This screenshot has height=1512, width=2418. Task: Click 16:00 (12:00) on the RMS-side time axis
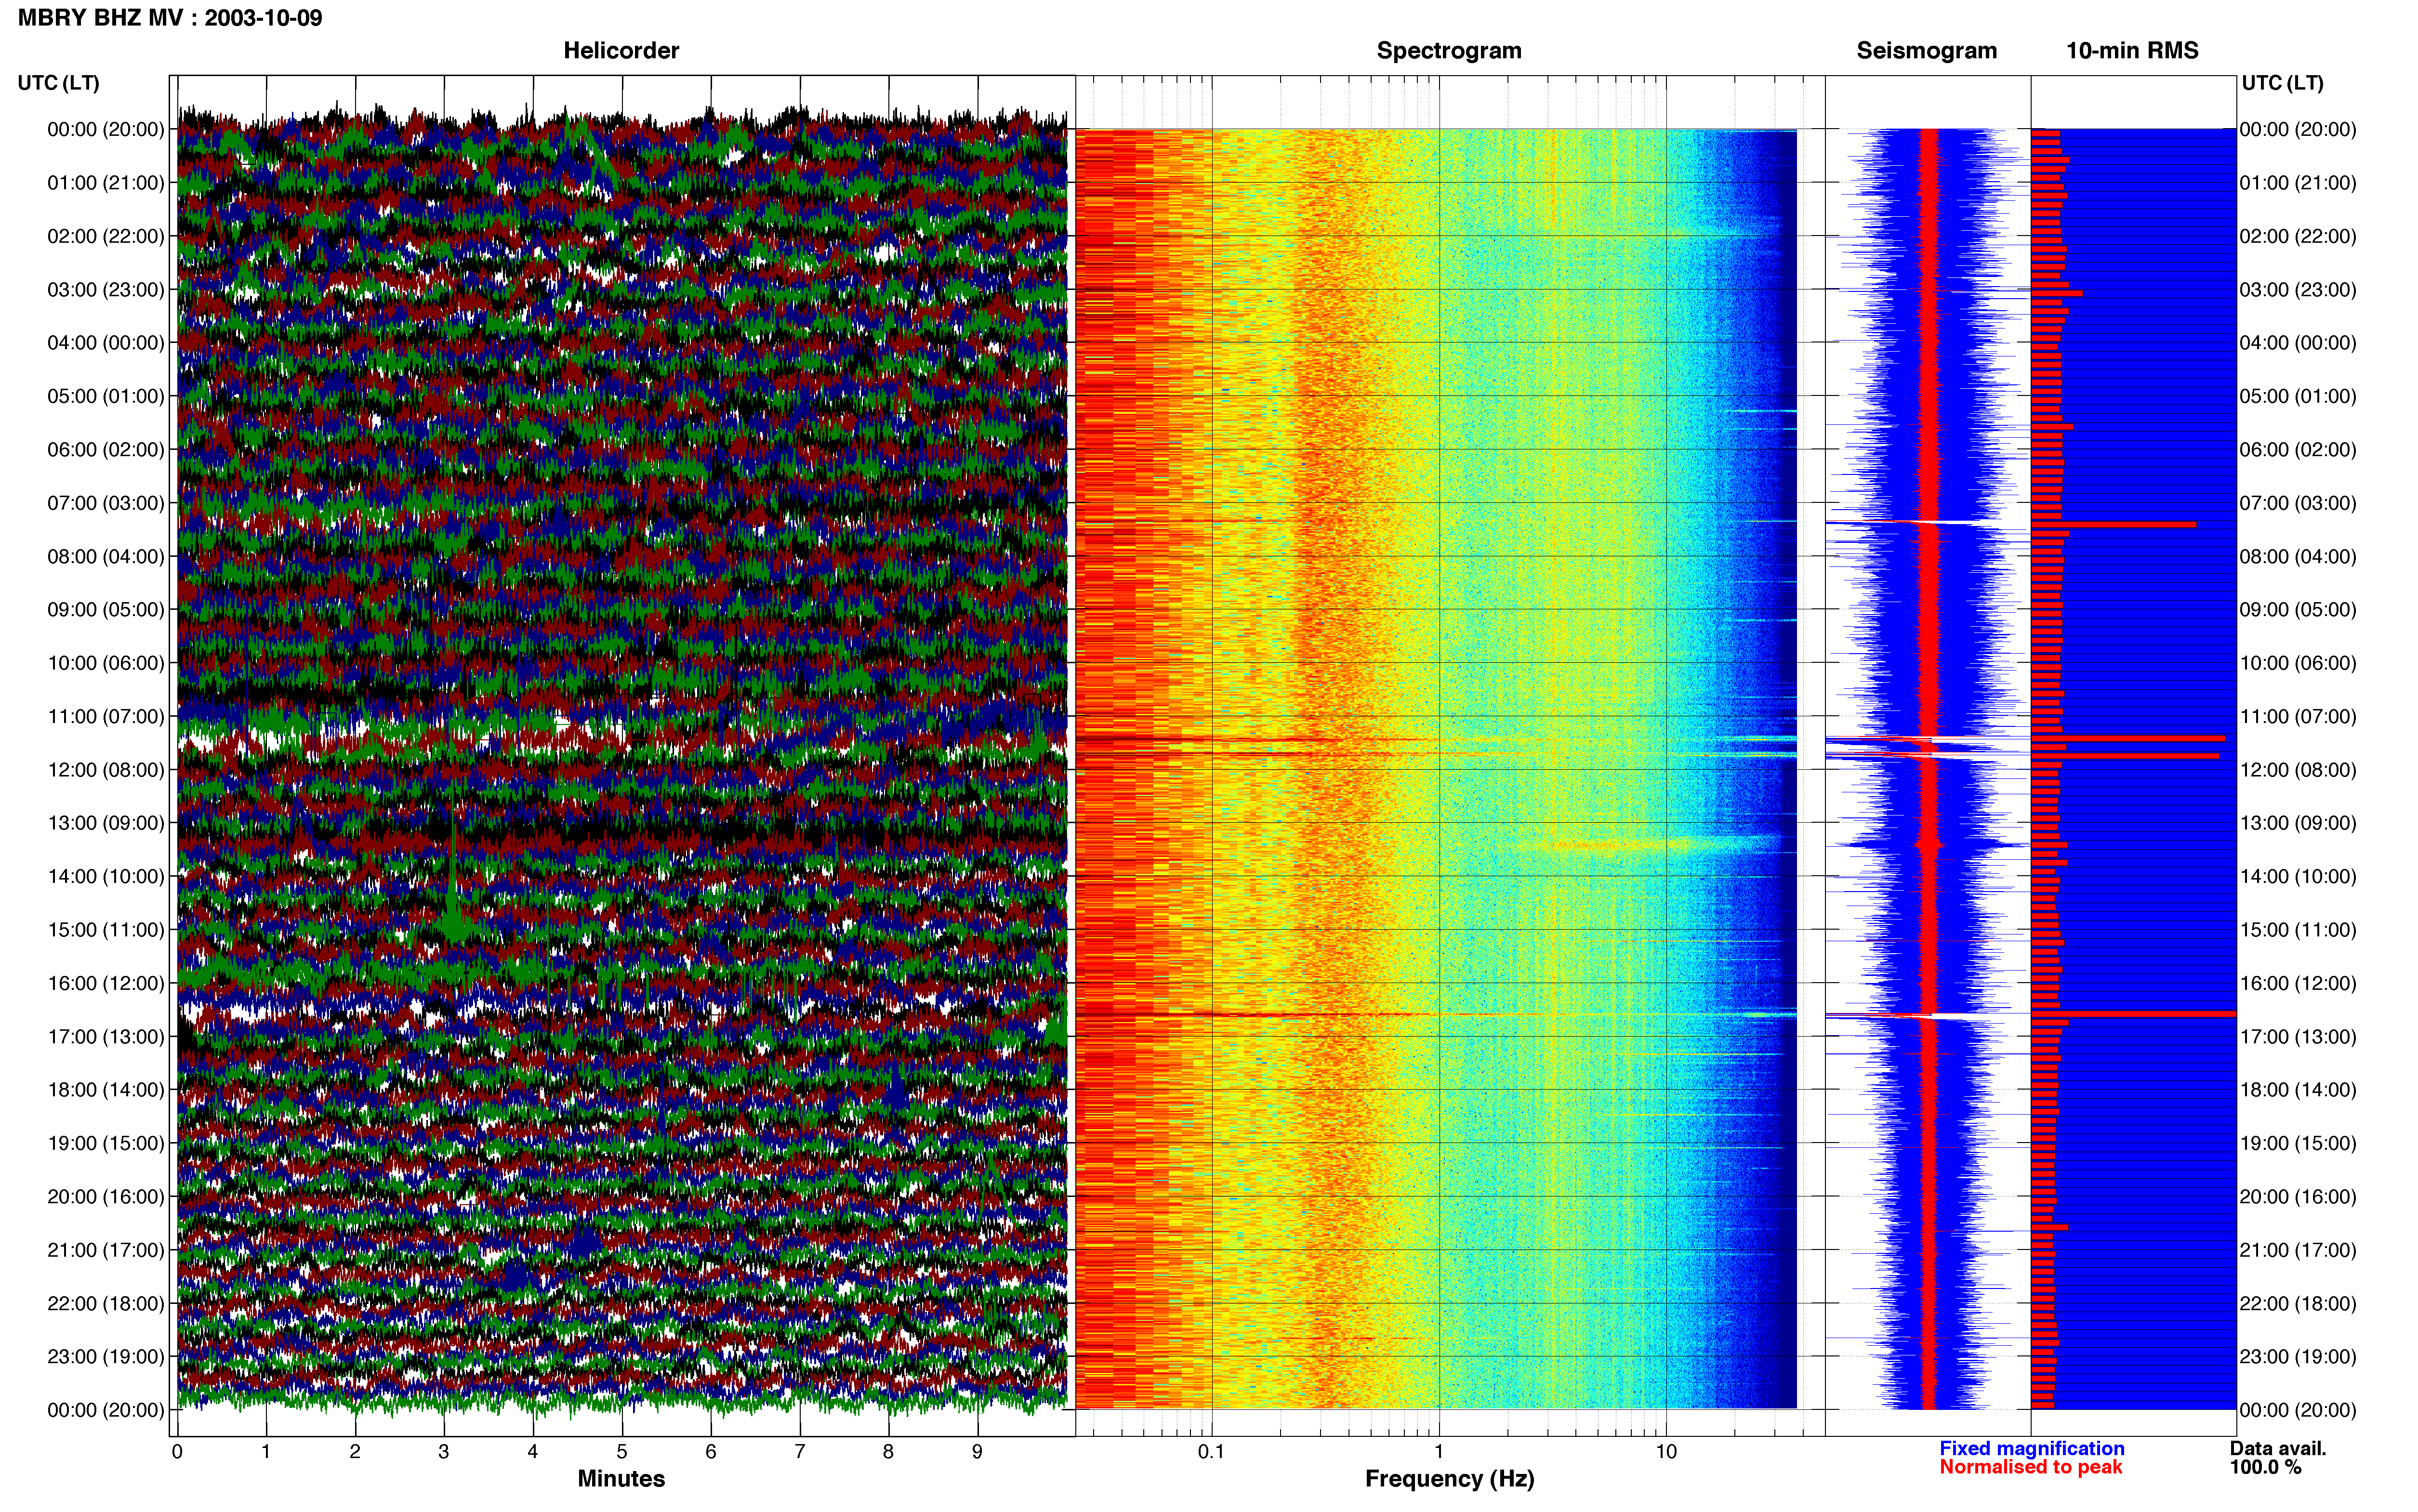[x=2298, y=983]
